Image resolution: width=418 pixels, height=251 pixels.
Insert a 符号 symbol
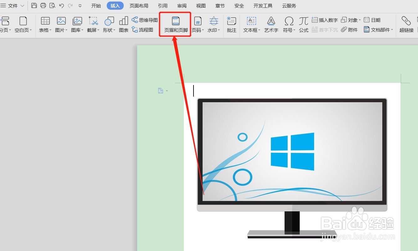[x=289, y=25]
